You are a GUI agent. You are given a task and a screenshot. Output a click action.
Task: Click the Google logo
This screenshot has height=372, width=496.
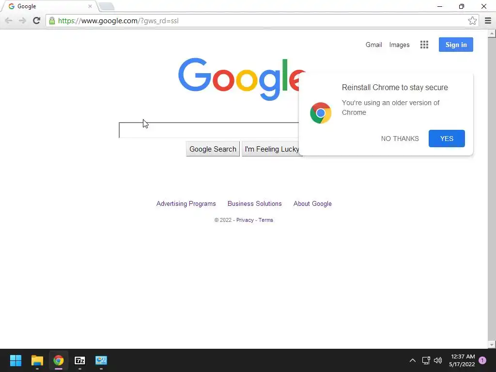(242, 78)
